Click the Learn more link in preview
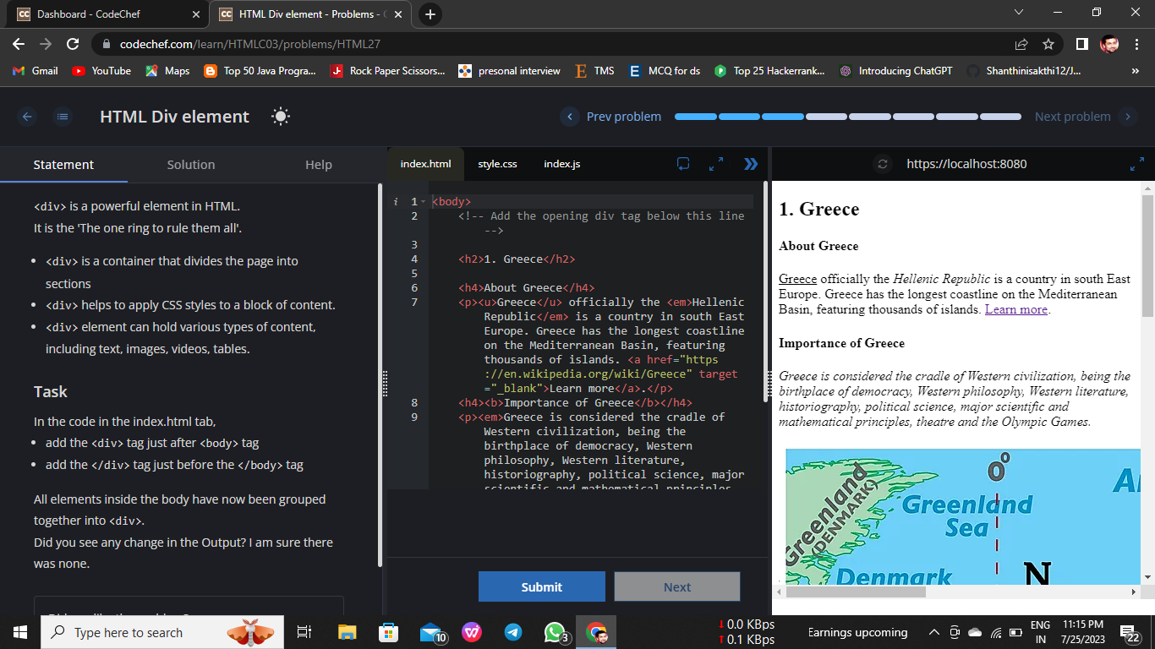 click(x=1015, y=309)
